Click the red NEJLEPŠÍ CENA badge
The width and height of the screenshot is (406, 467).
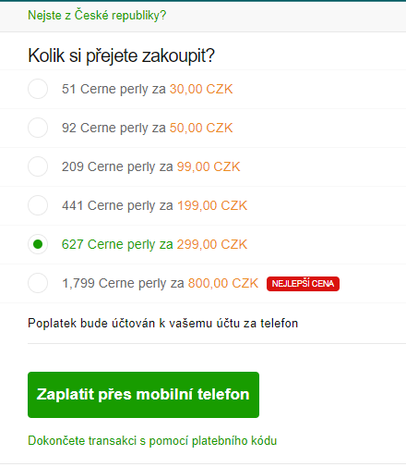[x=303, y=284]
